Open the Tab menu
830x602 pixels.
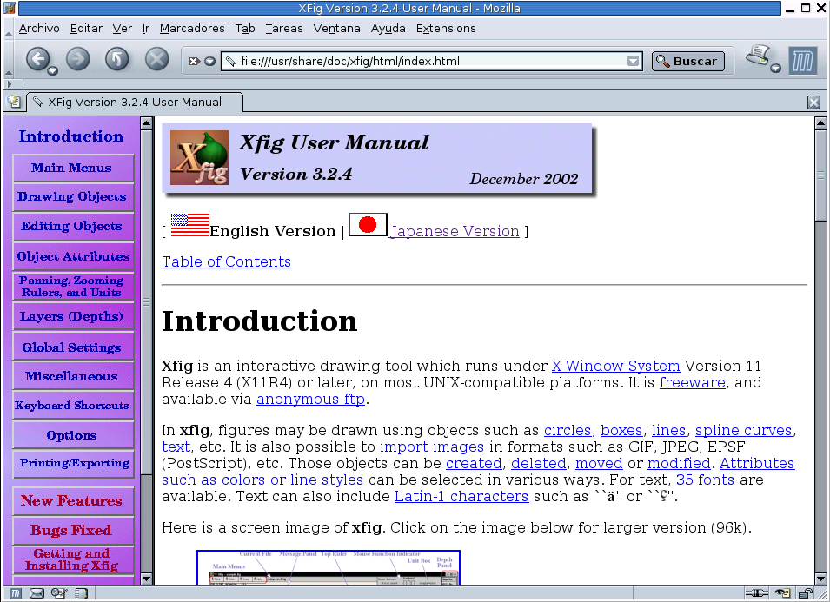pyautogui.click(x=245, y=29)
